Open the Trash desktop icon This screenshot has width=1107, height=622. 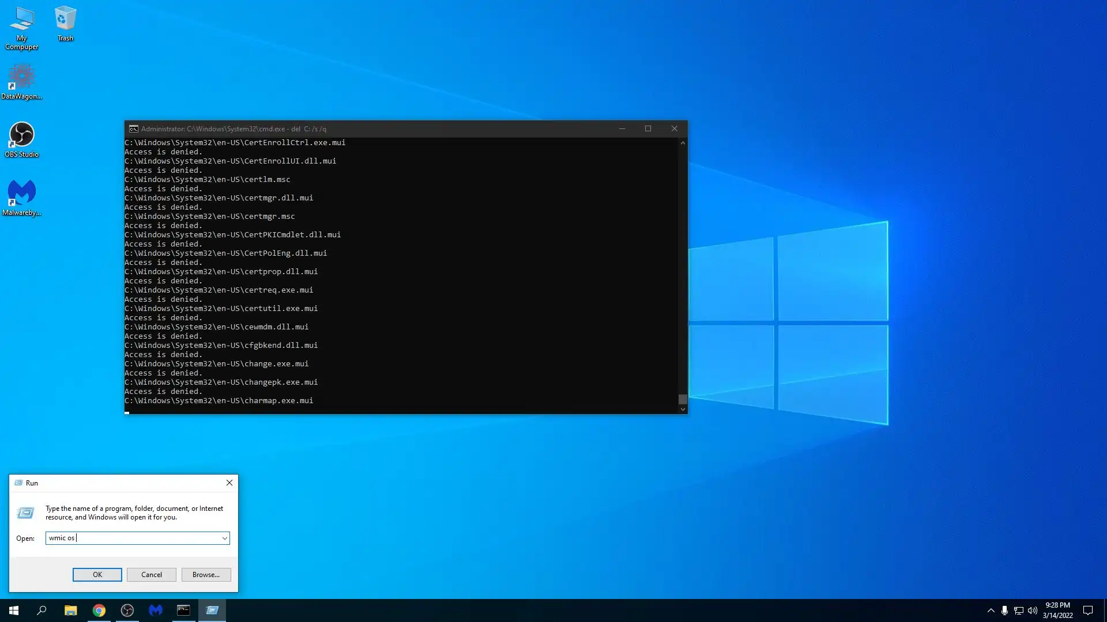[x=65, y=24]
